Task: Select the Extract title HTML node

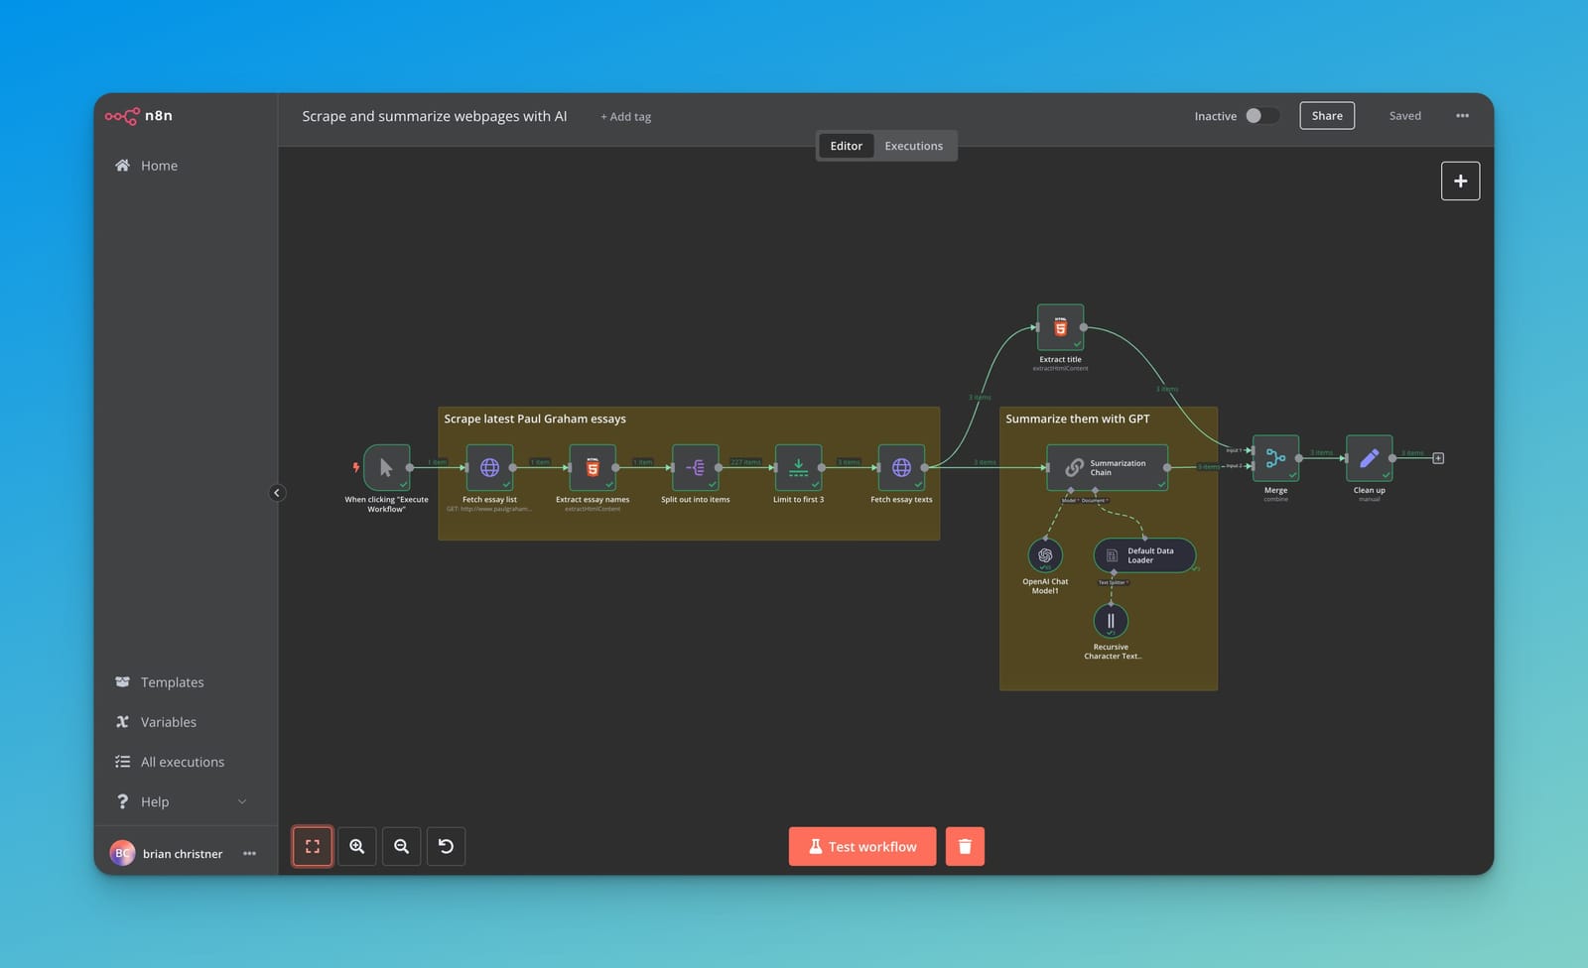Action: click(x=1059, y=327)
